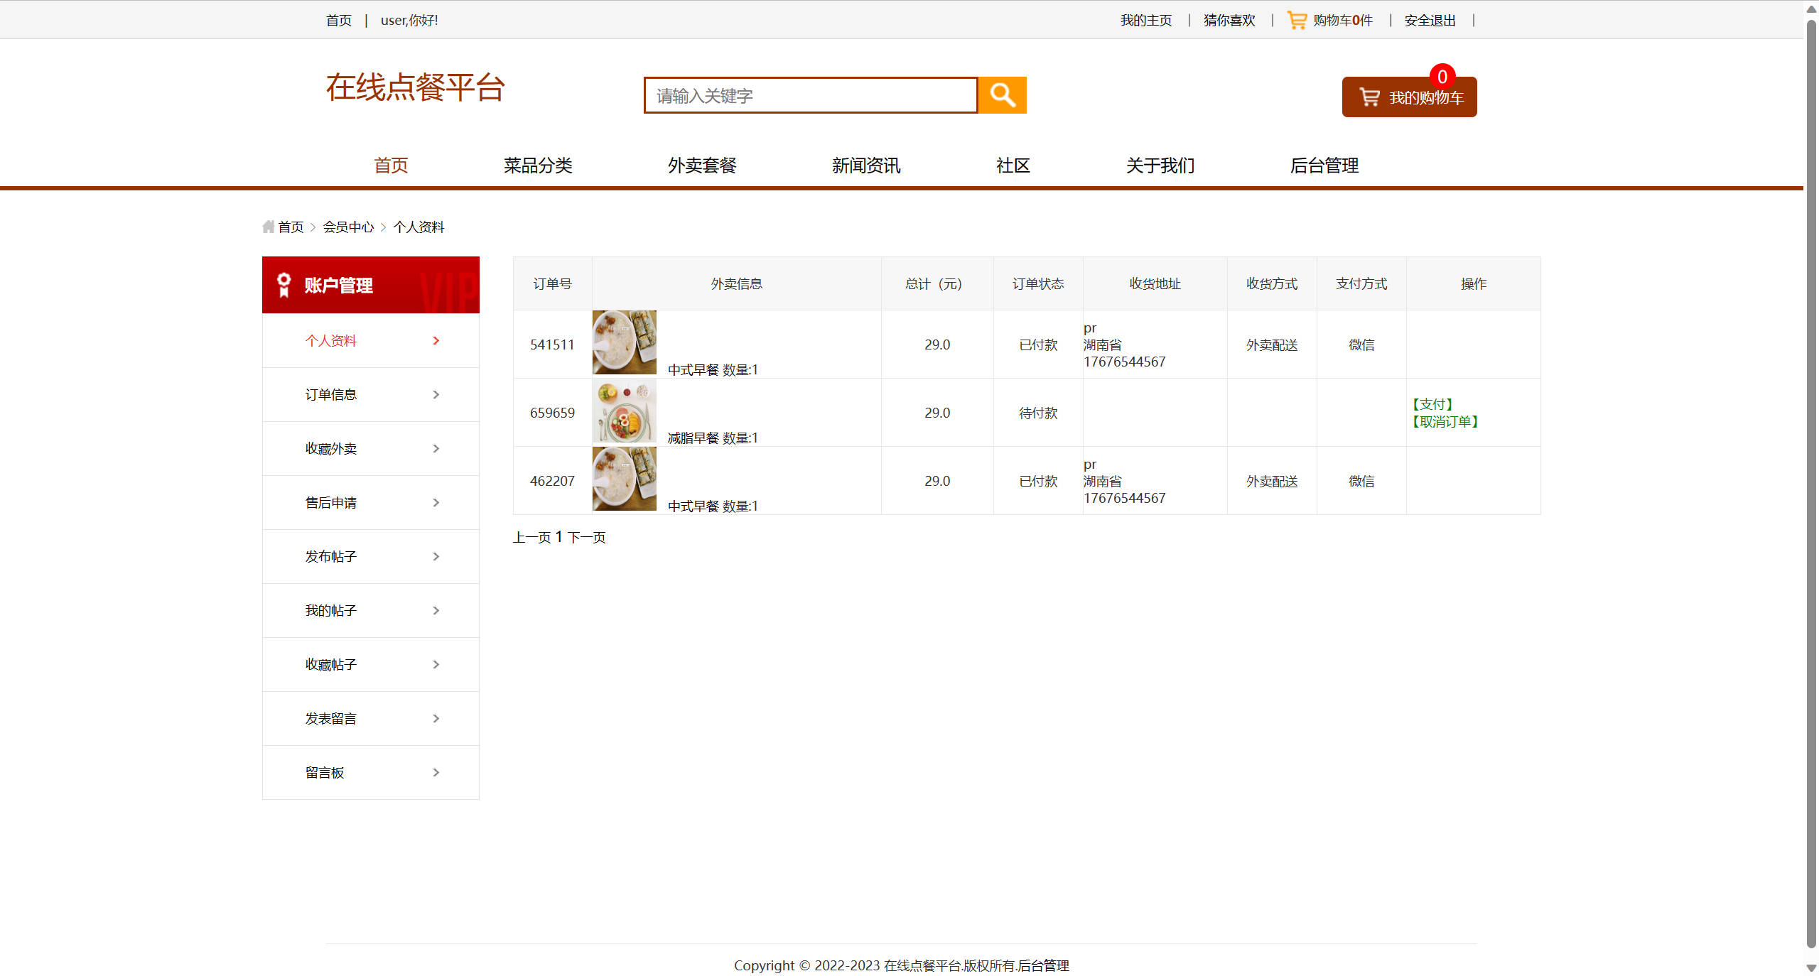Switch to the 菜品分类 tab
1819x976 pixels.
tap(537, 166)
